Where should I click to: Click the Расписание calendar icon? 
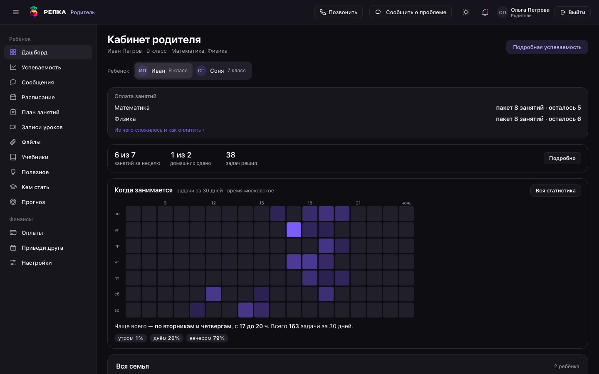coord(13,97)
